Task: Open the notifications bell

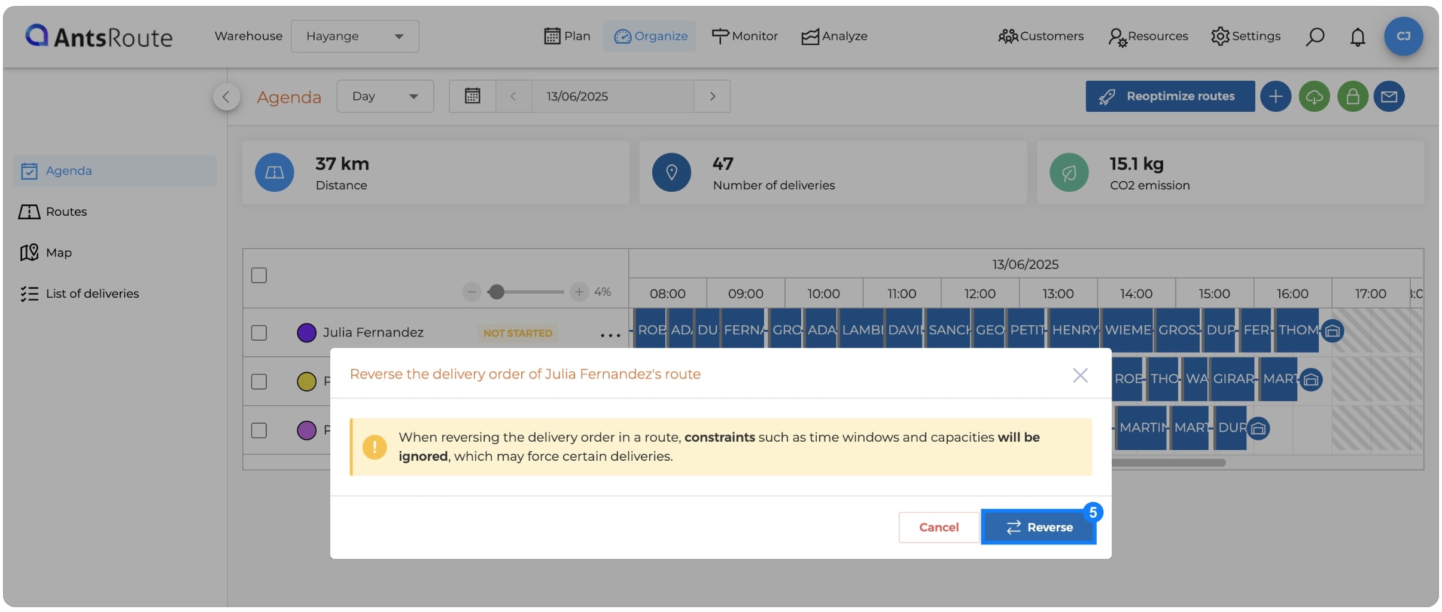Action: point(1358,36)
